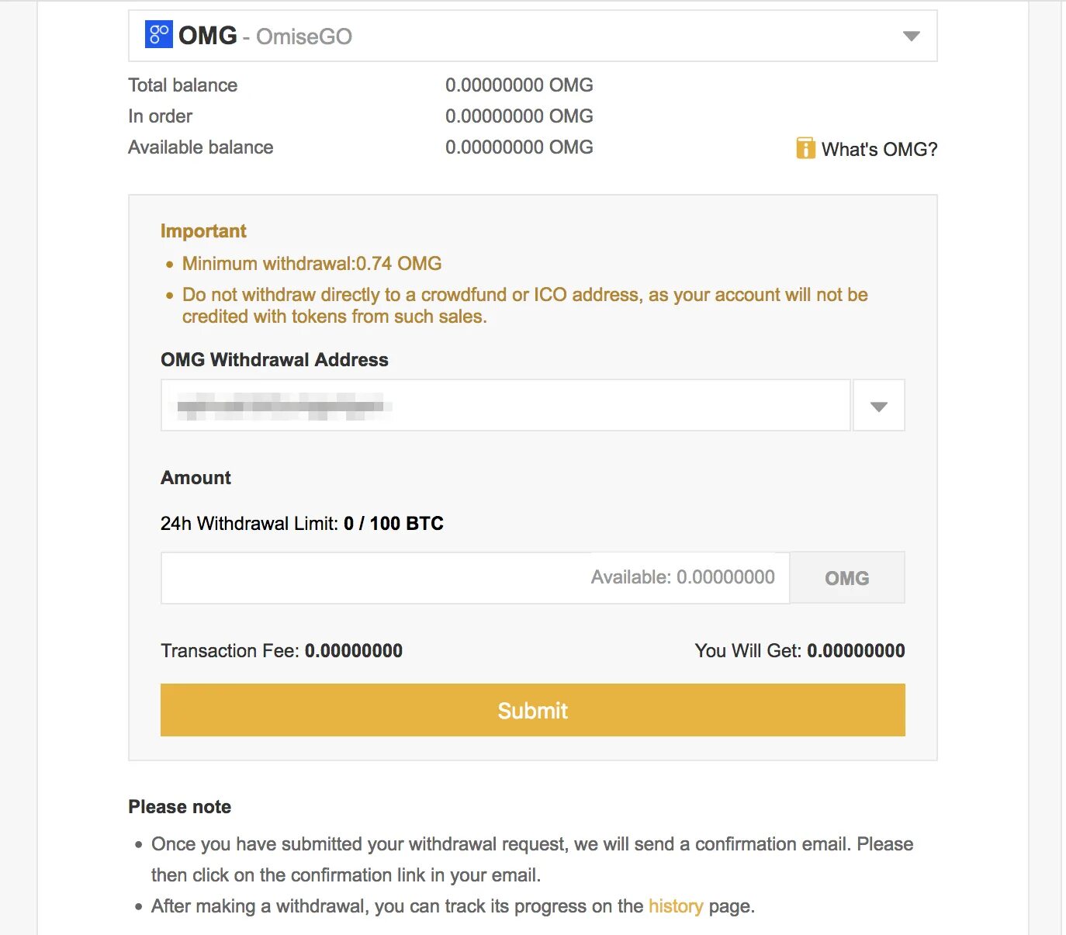Click the In order balance value

point(519,116)
